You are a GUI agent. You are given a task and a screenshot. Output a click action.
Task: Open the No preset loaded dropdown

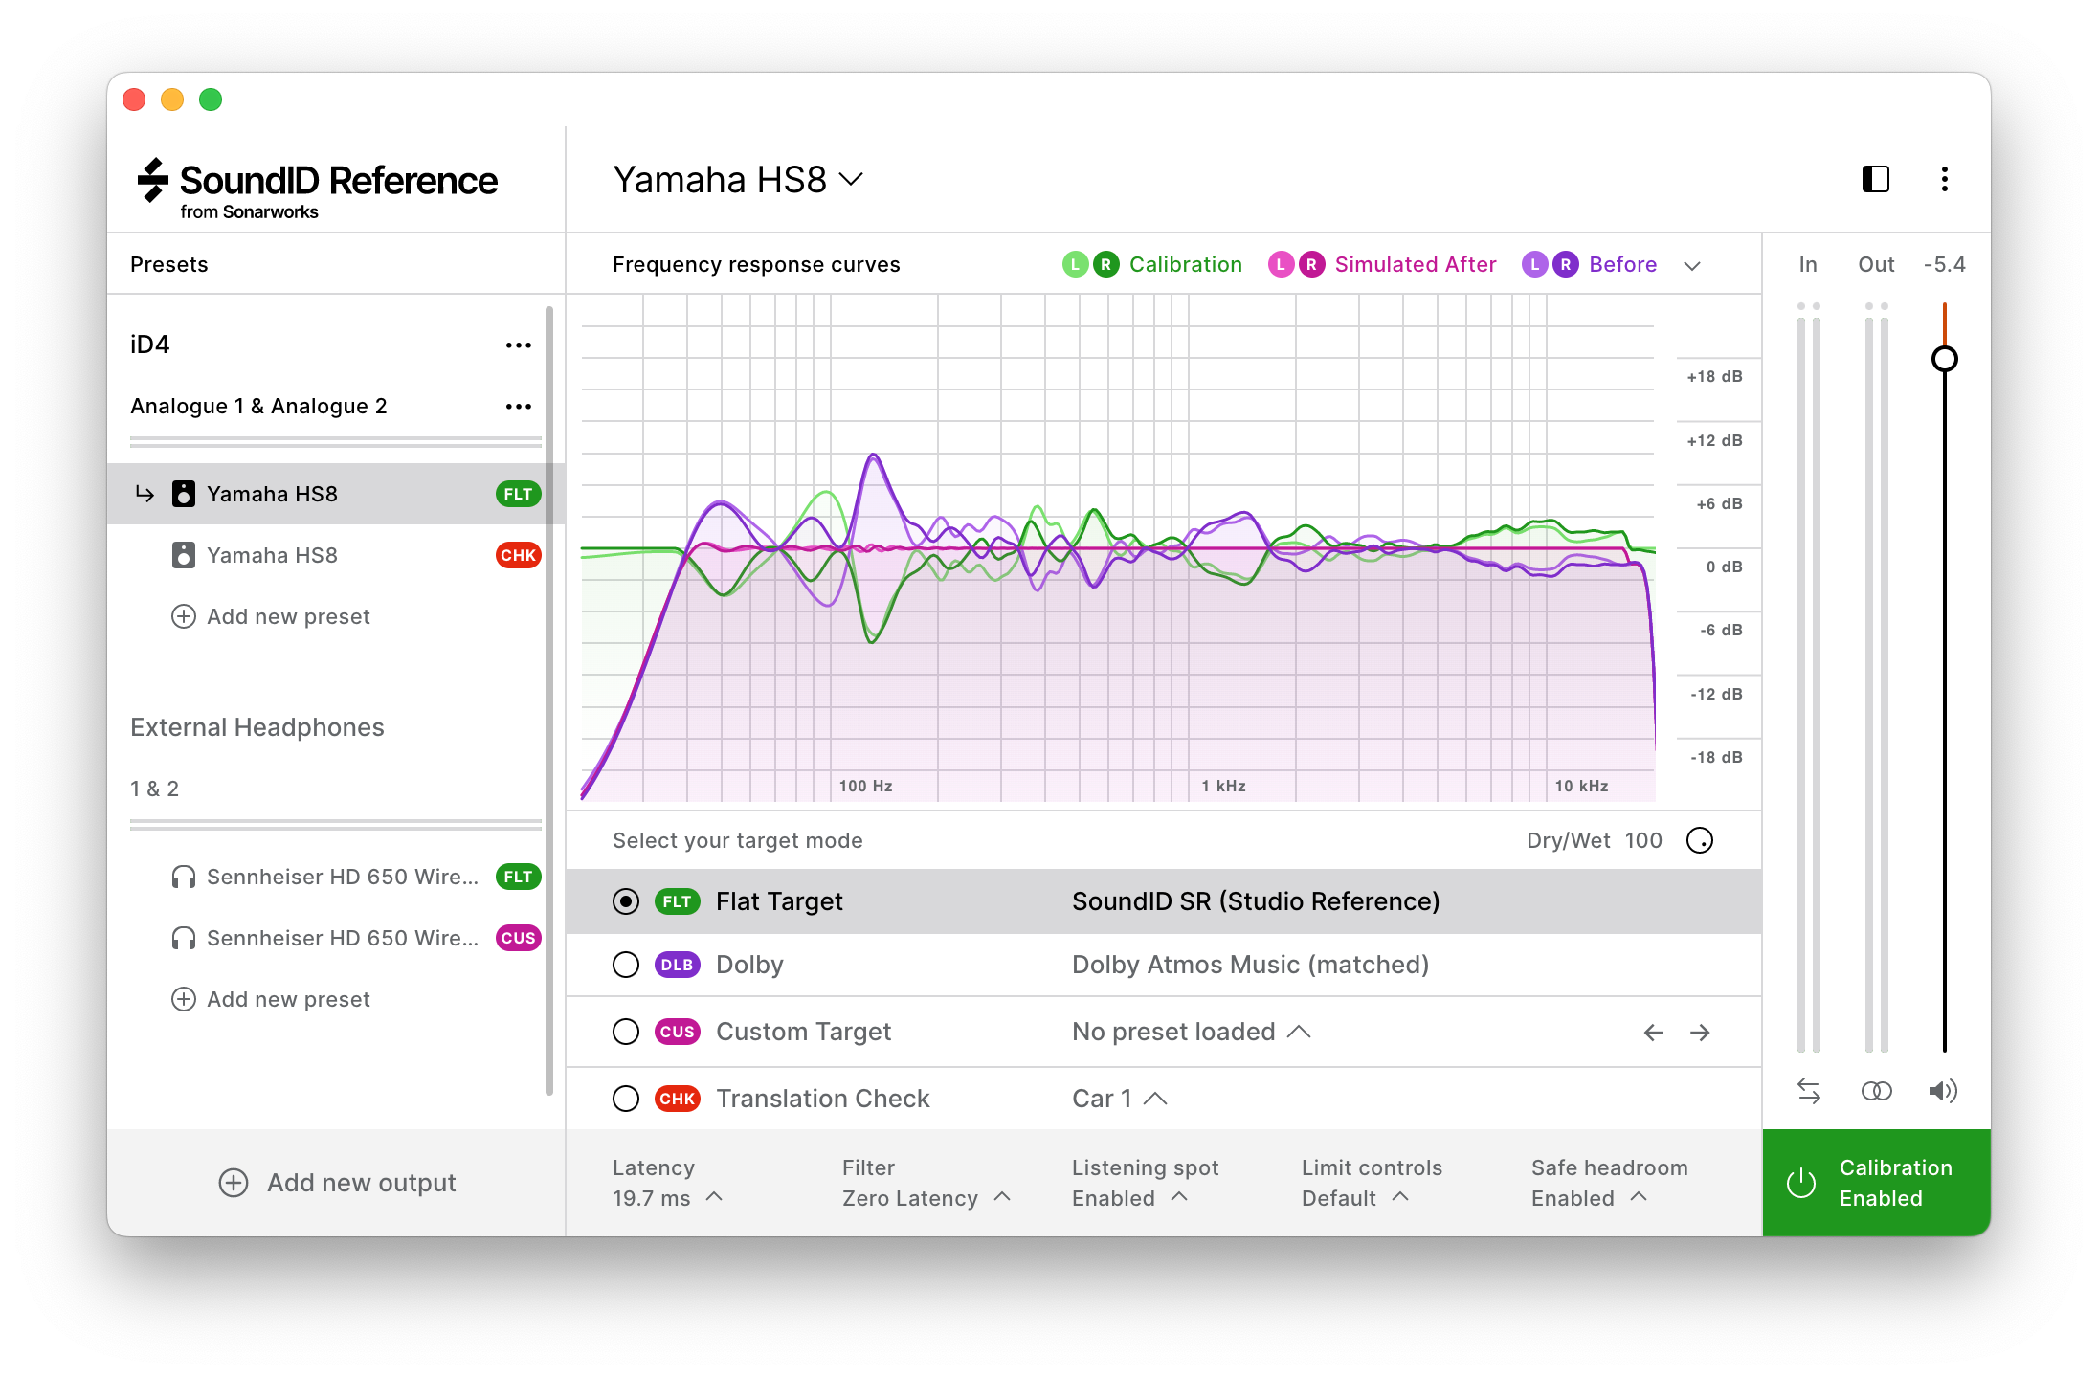pyautogui.click(x=1191, y=1032)
